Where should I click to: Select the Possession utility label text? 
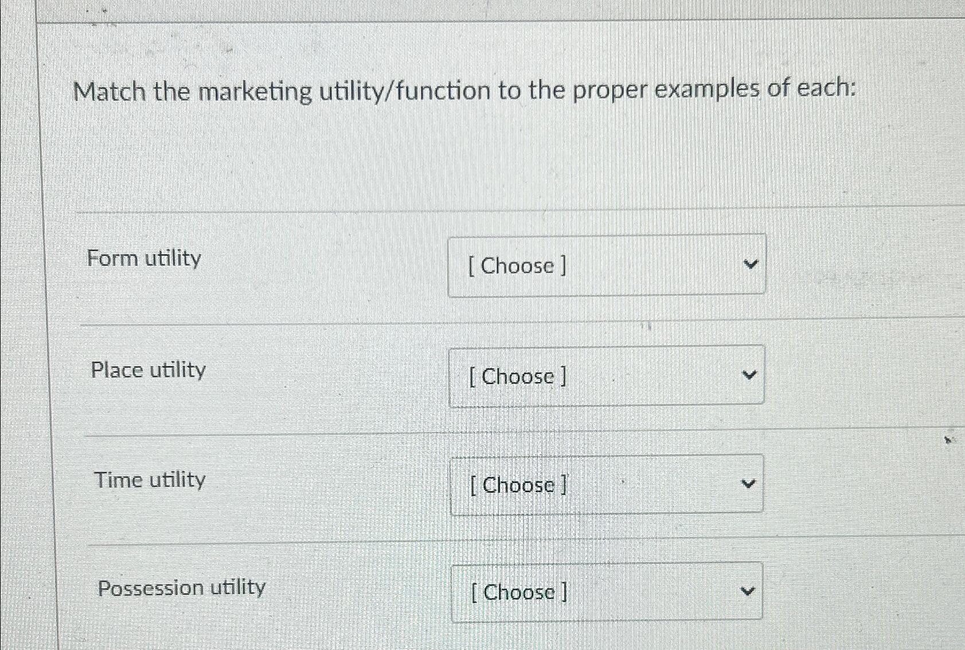pyautogui.click(x=181, y=587)
